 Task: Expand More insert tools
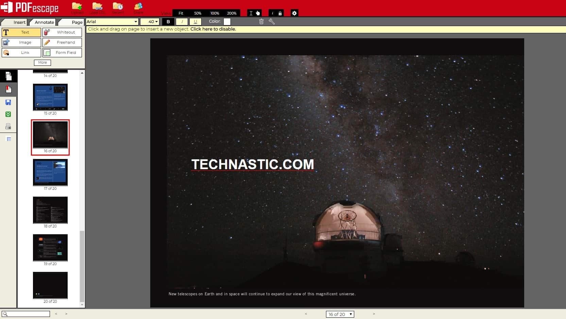click(42, 62)
